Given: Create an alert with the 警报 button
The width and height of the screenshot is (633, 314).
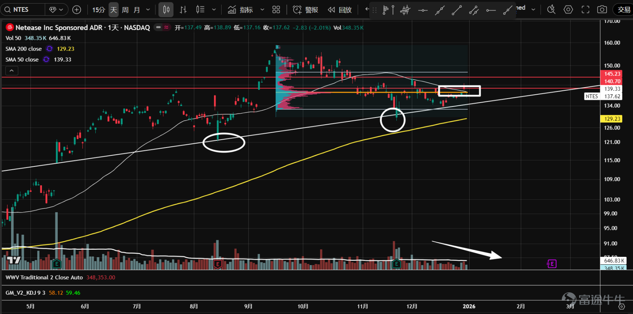Looking at the screenshot, I should 305,9.
